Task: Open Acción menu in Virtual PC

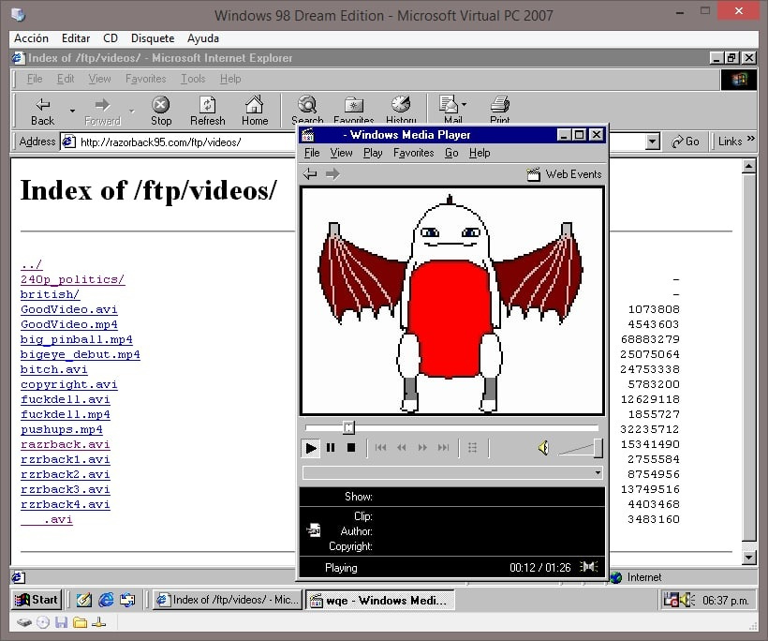Action: point(31,38)
